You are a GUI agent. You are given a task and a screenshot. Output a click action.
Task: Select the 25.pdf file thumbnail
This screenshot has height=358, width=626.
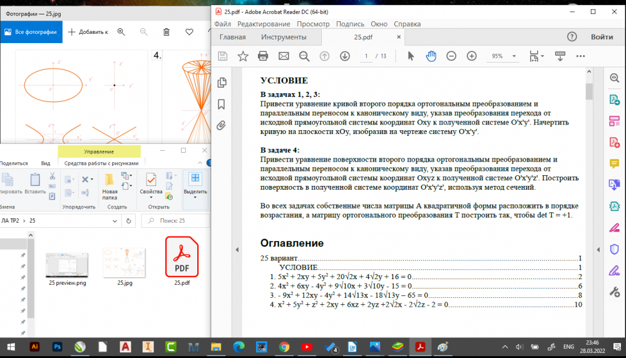182,260
